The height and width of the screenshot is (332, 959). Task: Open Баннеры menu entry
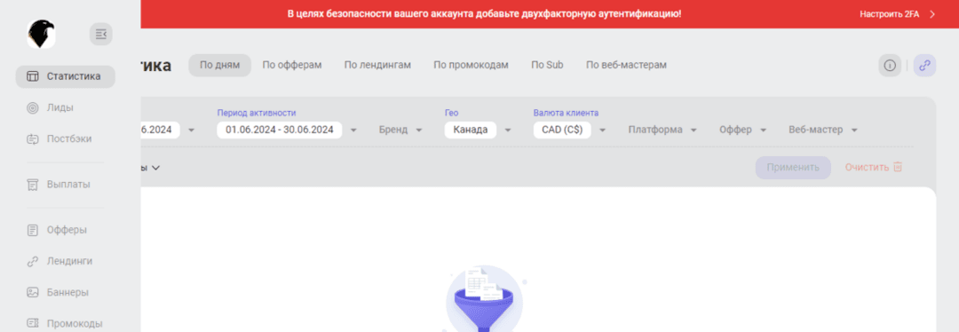[x=67, y=292]
